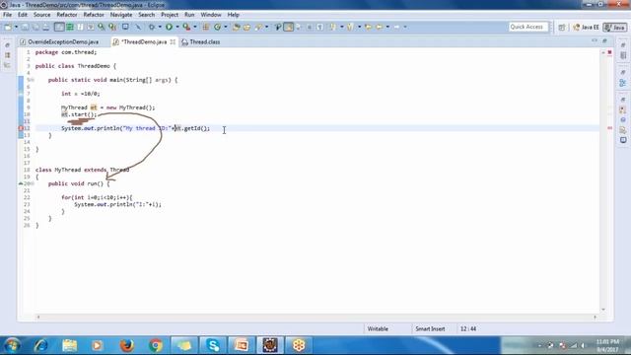Image resolution: width=631 pixels, height=355 pixels.
Task: Collapse the run method fold on line 20
Action: 33,183
